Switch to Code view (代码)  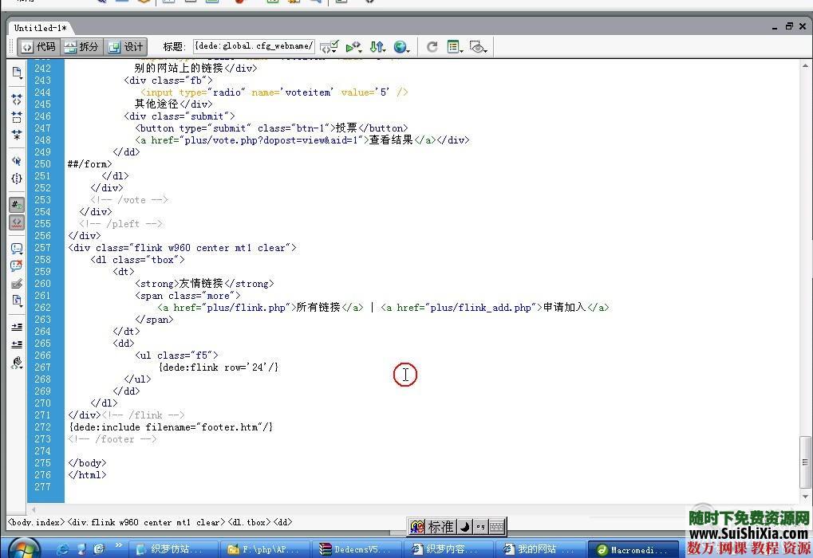tap(39, 47)
